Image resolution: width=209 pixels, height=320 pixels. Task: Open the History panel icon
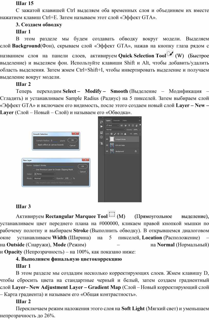tap(101, 122)
